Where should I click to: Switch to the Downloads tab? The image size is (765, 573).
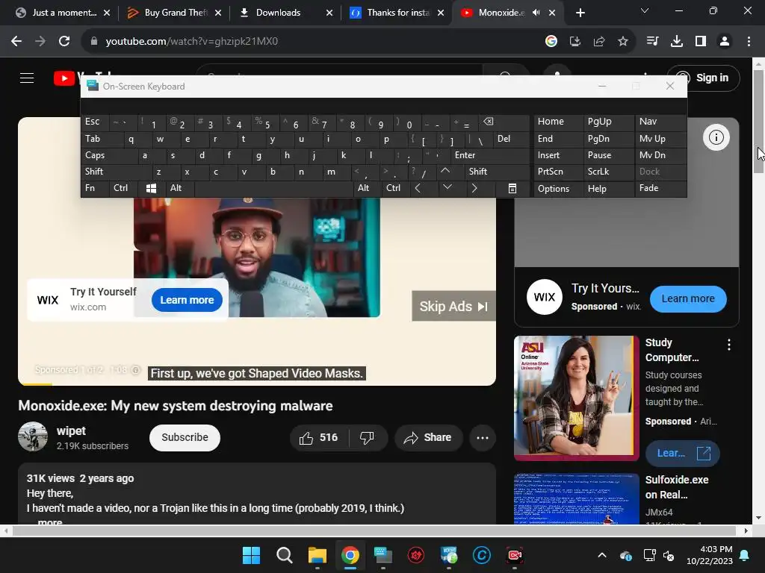pyautogui.click(x=286, y=13)
